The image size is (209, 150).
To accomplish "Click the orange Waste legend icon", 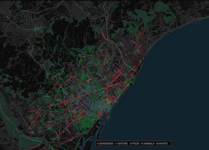I will 157,143.
